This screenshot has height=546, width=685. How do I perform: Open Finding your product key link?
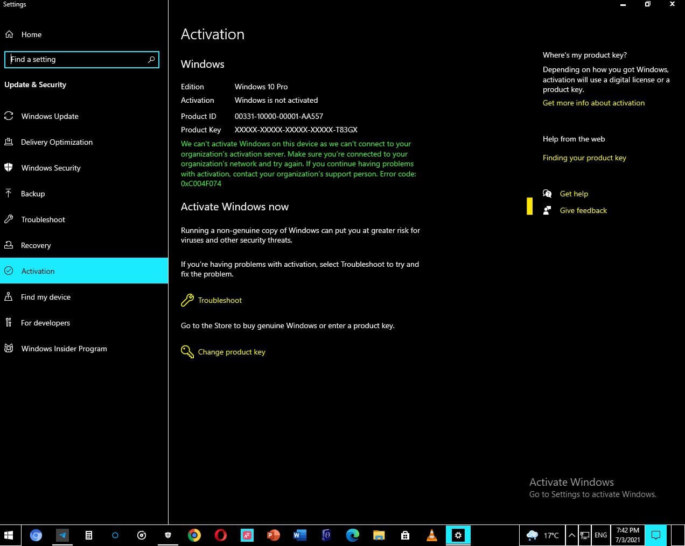[584, 158]
